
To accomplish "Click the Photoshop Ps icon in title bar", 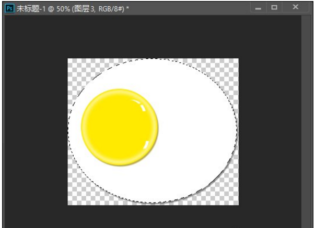I will (9, 8).
